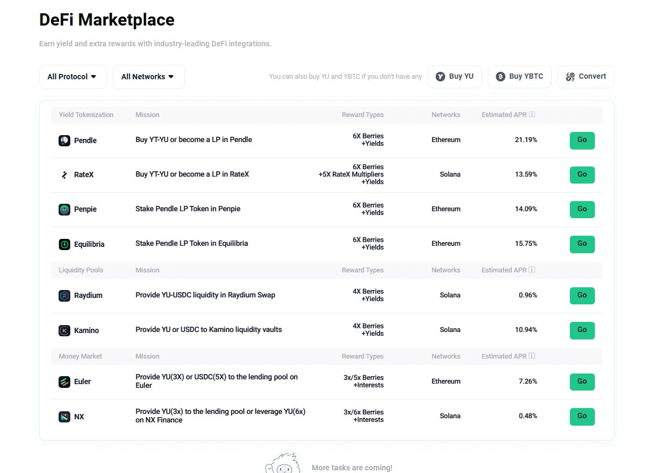646x473 pixels.
Task: Click Go button for RateX
Action: click(582, 175)
